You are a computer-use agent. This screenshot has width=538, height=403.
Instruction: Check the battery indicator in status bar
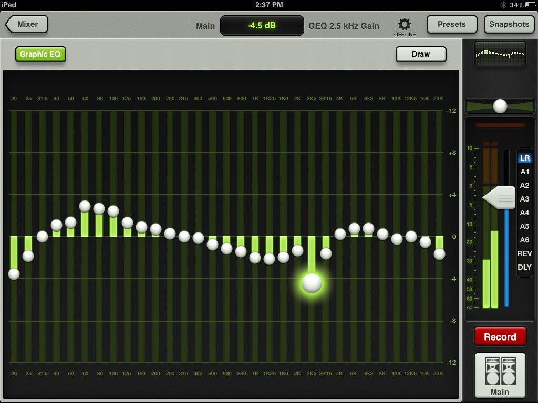[x=531, y=5]
